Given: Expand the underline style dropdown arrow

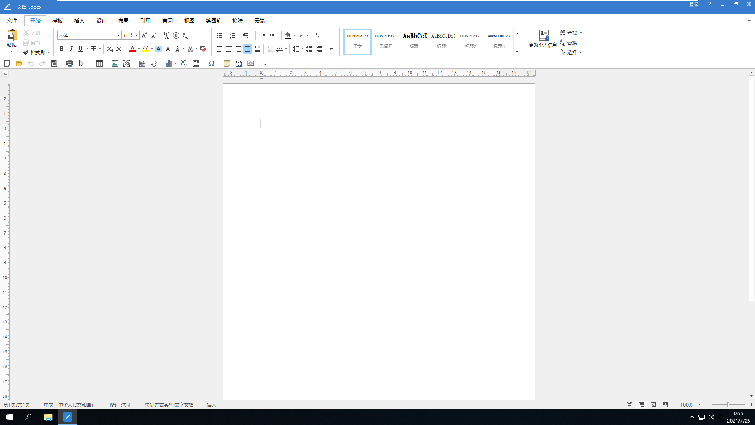Looking at the screenshot, I should coord(87,49).
